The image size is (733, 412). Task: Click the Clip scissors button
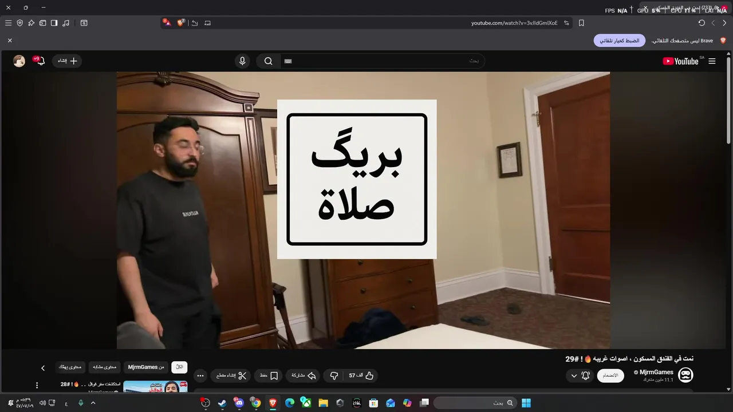click(231, 375)
